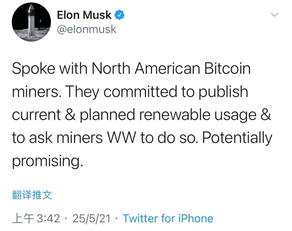Expand the tweet options chevron
292x231 pixels.
click(274, 15)
